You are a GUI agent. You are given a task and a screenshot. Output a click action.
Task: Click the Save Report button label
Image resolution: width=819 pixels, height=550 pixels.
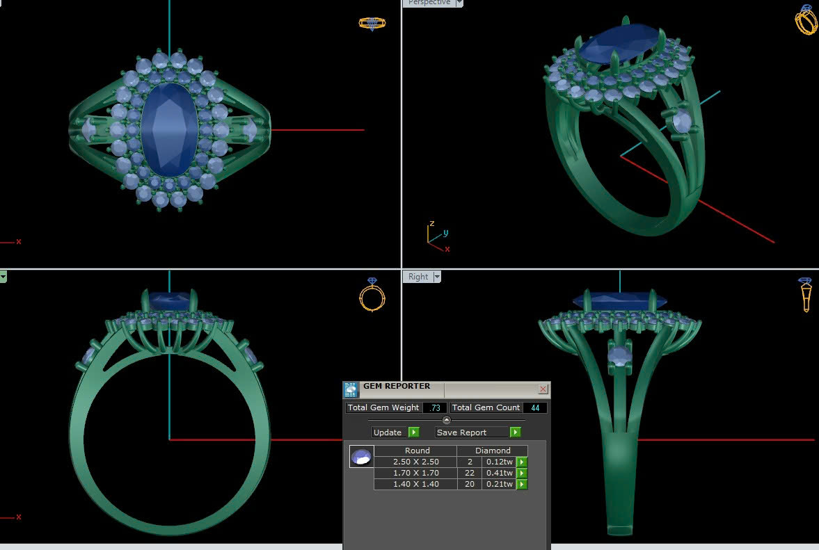click(462, 432)
